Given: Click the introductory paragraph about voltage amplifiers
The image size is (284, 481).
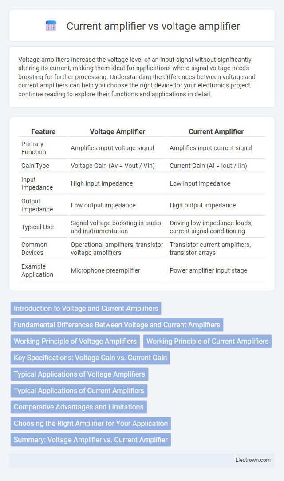Looking at the screenshot, I should click(137, 77).
